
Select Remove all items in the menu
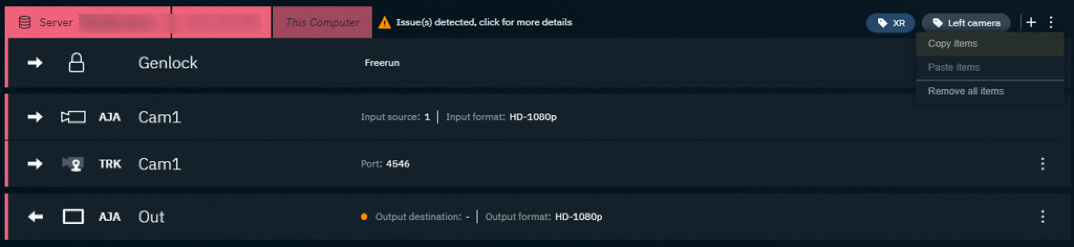click(965, 91)
